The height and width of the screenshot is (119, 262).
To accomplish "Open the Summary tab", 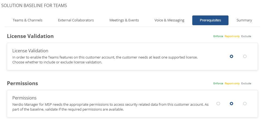I will tap(244, 20).
